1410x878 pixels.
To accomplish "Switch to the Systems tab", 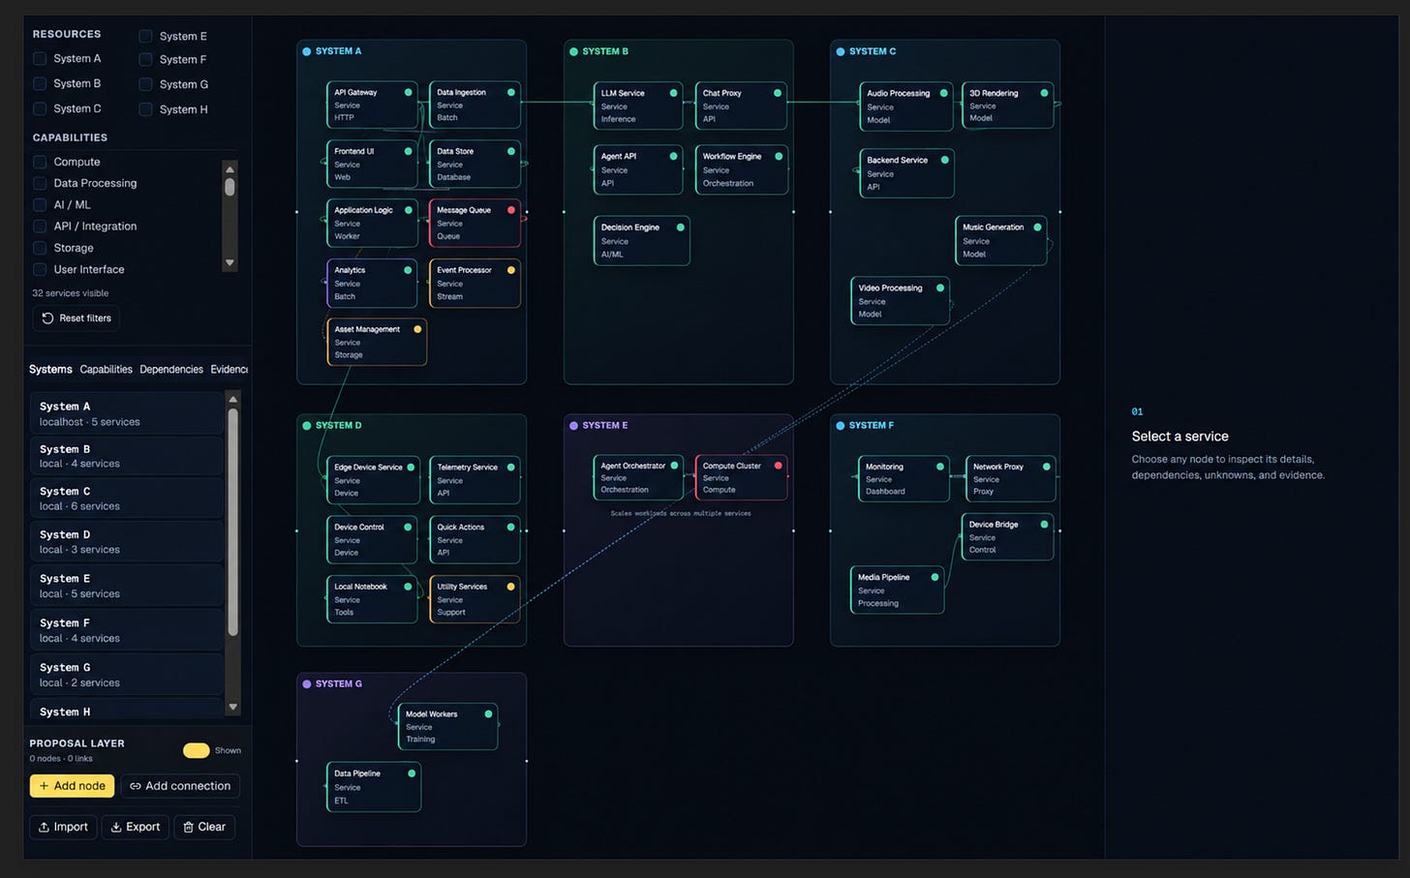I will [x=50, y=369].
